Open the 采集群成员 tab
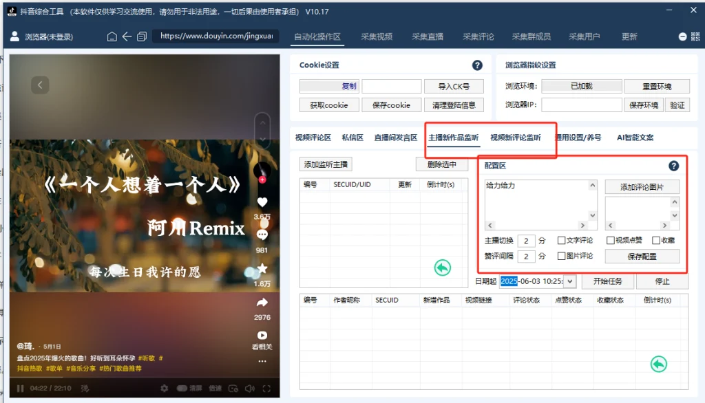Viewport: 705px width, 403px height. pos(531,36)
